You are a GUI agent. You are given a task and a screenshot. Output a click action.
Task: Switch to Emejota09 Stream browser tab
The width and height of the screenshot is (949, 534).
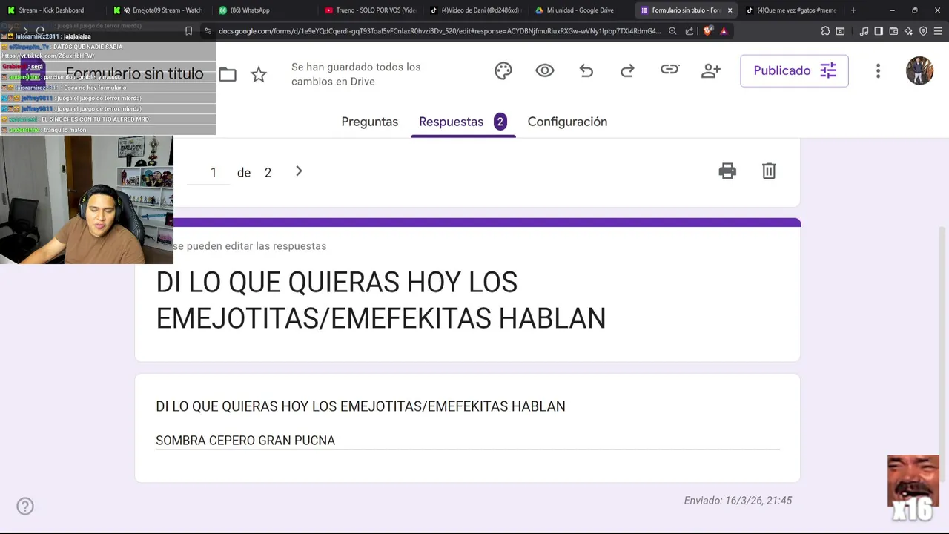coord(157,10)
